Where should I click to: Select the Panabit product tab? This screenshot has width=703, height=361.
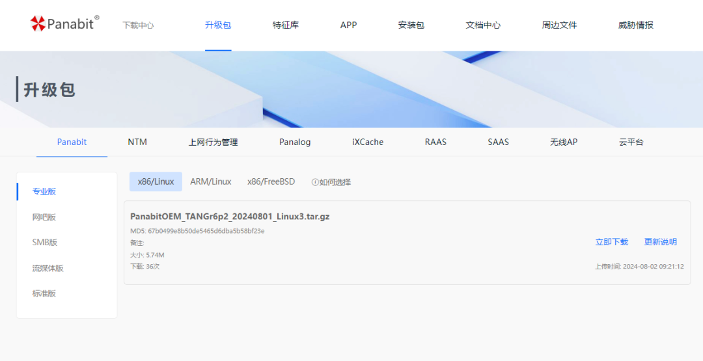tap(72, 142)
